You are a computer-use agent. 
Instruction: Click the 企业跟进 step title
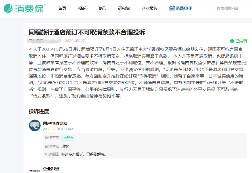tap(51, 169)
